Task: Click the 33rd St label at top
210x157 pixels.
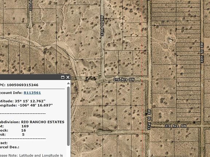Action: click(31, 5)
